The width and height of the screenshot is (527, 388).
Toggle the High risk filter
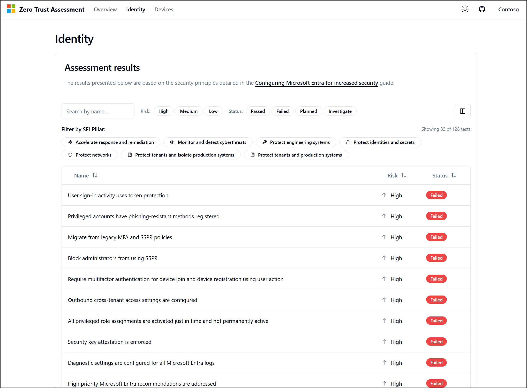click(x=163, y=111)
